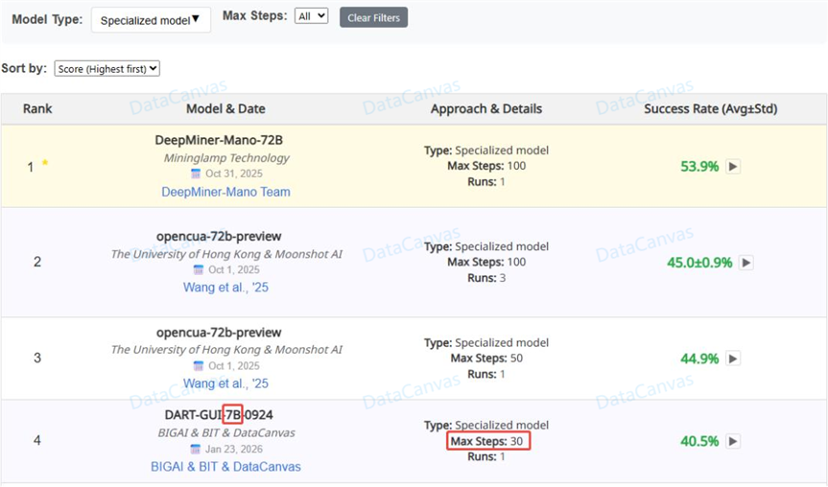Screen dimensions: 828x487
Task: Click the 40.5% success rate value
Action: click(699, 441)
